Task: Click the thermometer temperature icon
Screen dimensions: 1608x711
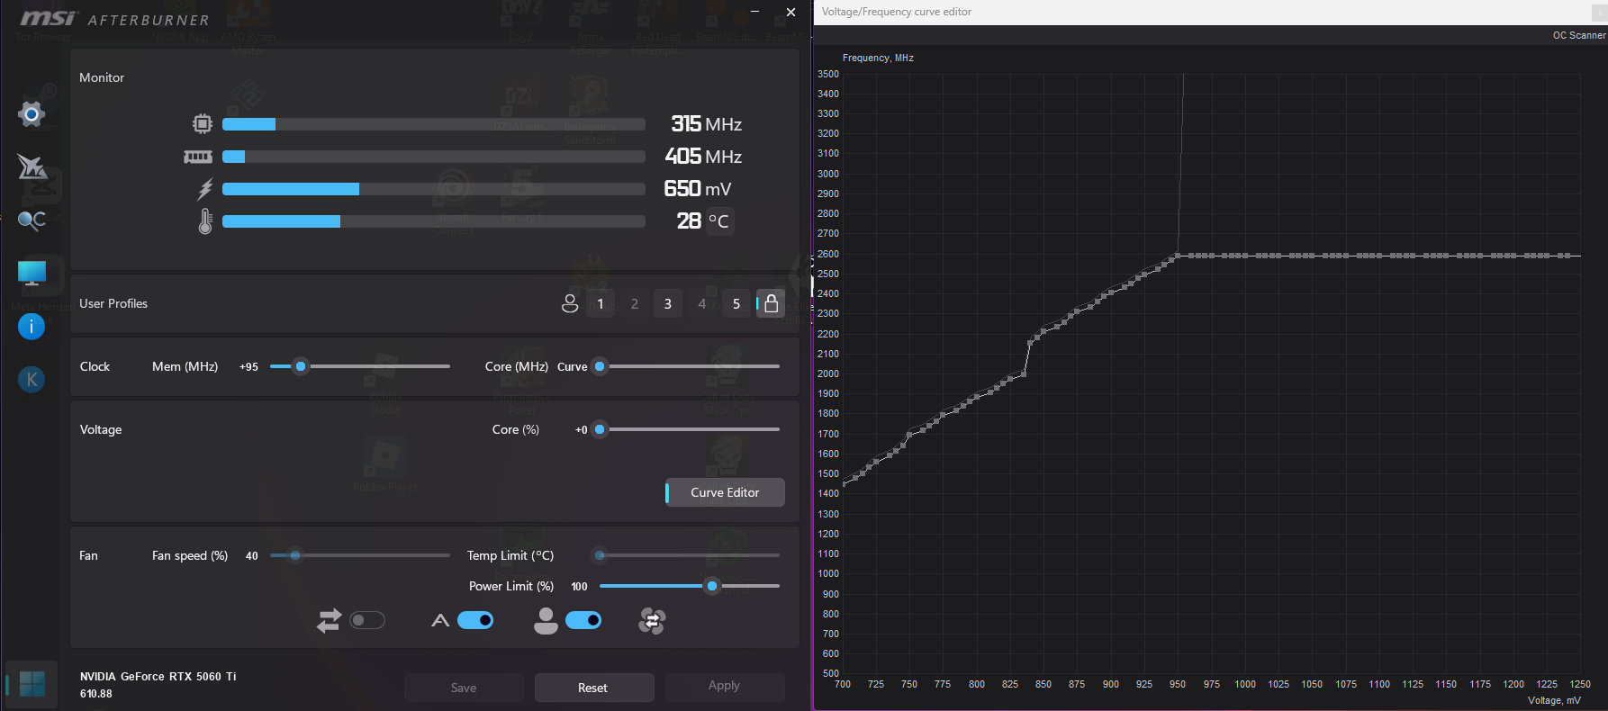Action: 205,221
